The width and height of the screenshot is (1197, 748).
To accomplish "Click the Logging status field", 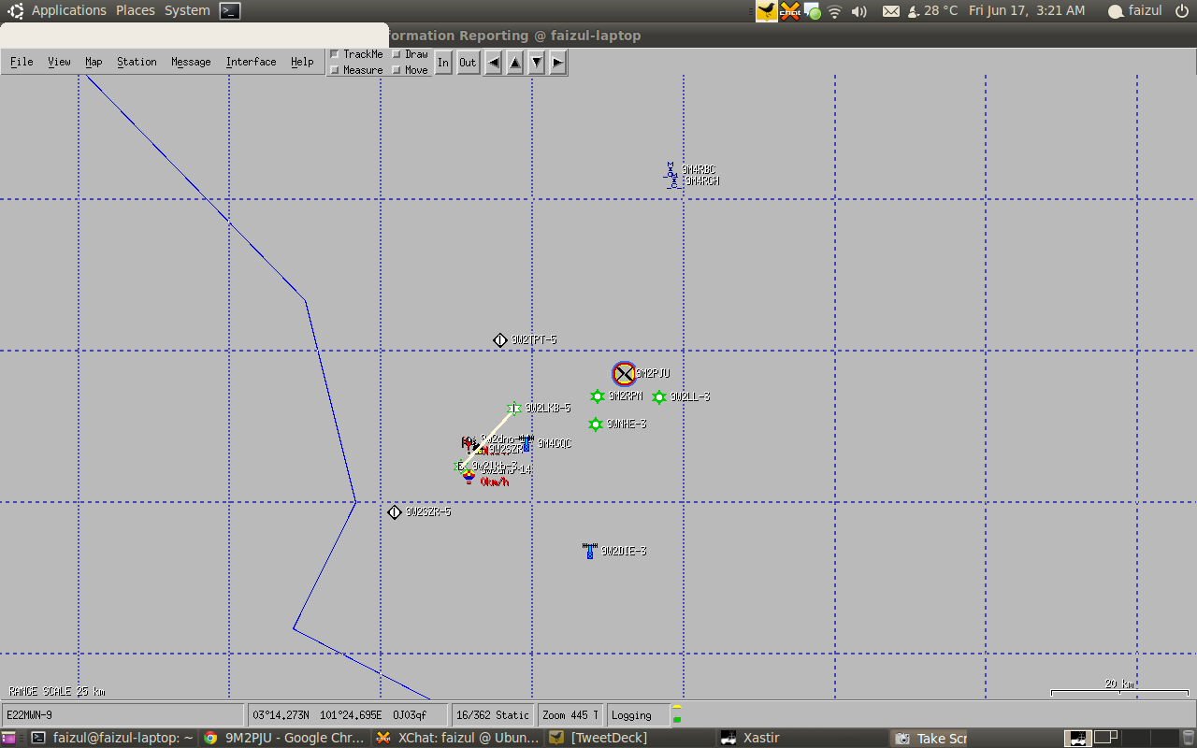I will point(638,715).
